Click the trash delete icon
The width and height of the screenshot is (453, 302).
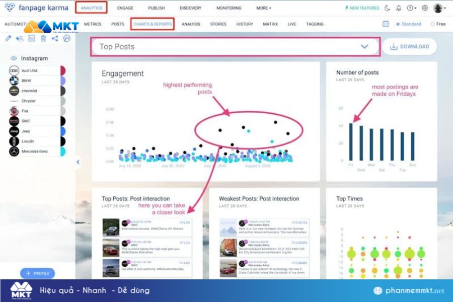(x=43, y=38)
